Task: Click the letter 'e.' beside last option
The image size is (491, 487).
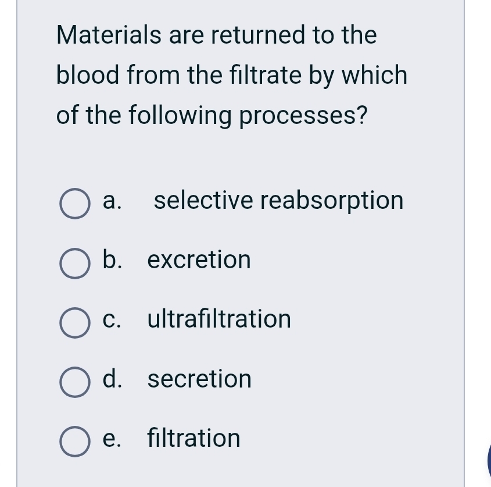Action: 112,438
